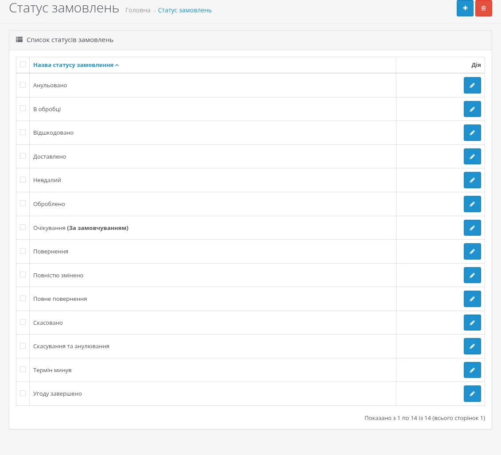Edit the В обробці status via pencil icon
501x455 pixels.
[x=472, y=109]
